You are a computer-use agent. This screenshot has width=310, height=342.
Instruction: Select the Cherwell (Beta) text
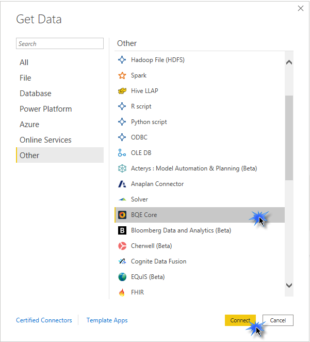point(151,246)
